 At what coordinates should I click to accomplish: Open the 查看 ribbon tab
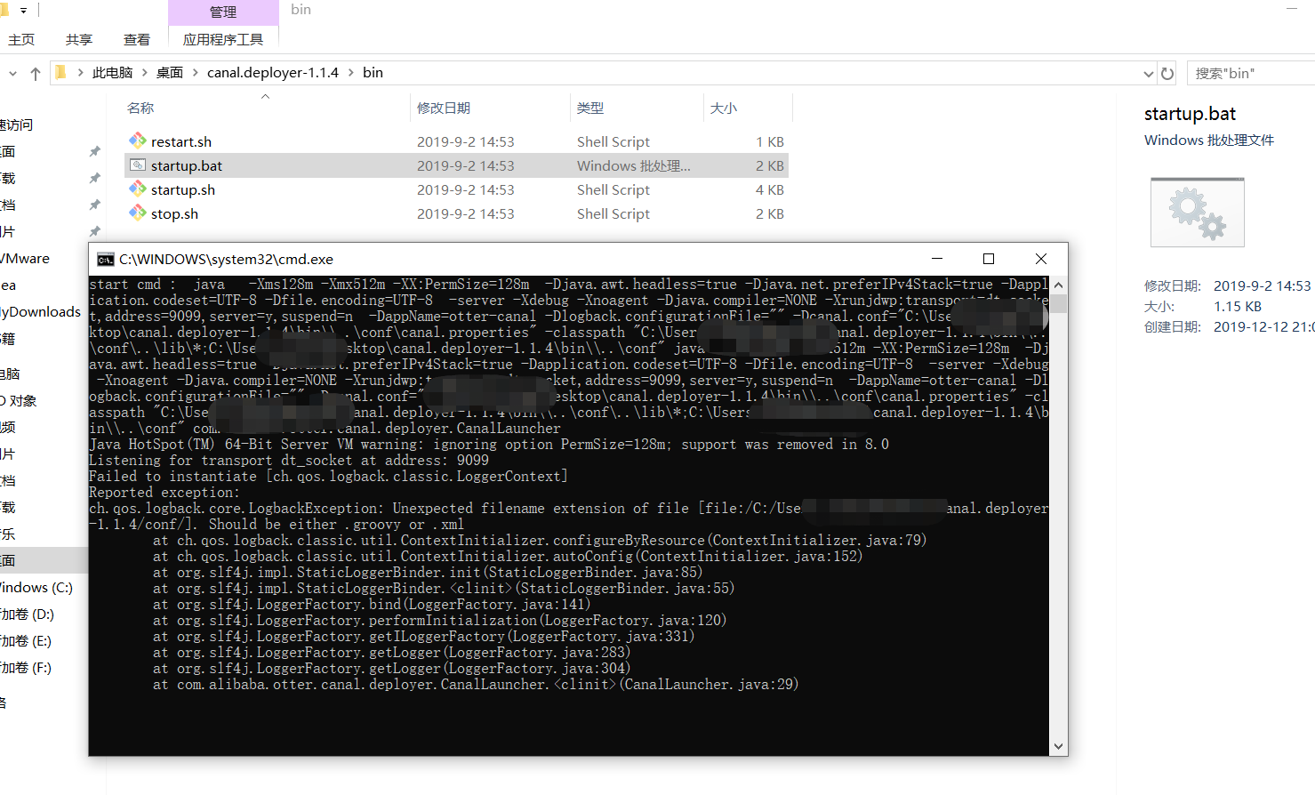pos(137,39)
